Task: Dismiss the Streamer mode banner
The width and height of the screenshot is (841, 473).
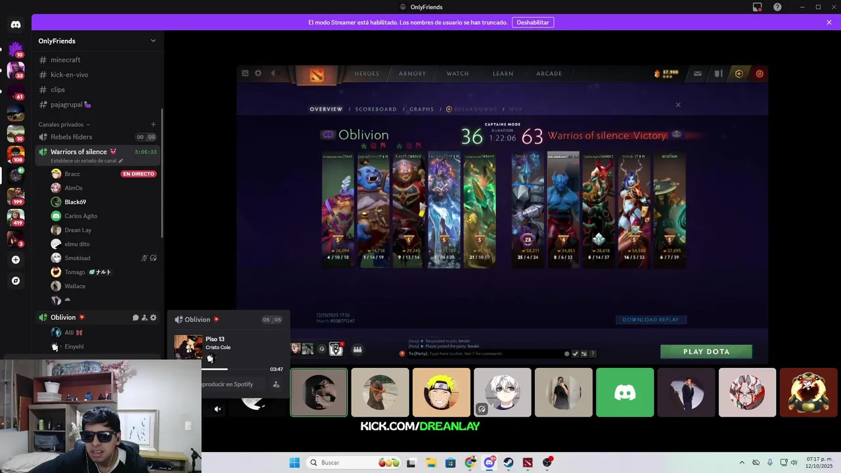Action: point(829,22)
